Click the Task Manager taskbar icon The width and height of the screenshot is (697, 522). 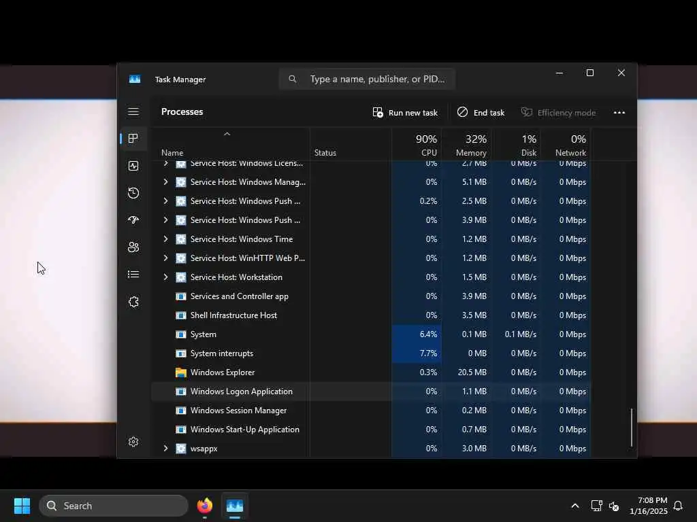pyautogui.click(x=235, y=506)
